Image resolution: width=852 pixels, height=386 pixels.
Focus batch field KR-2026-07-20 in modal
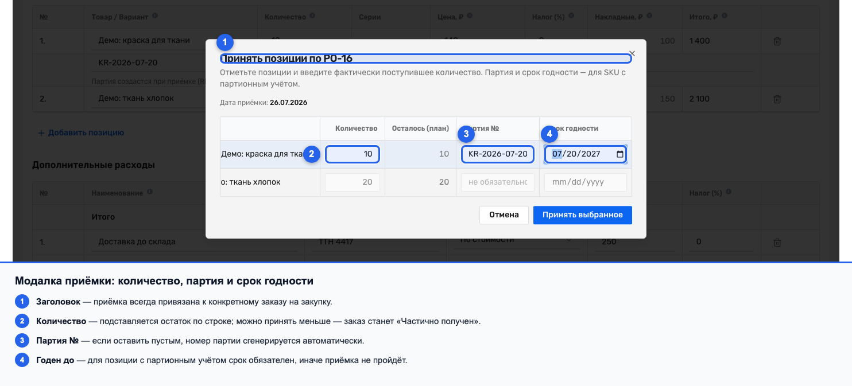tap(498, 154)
